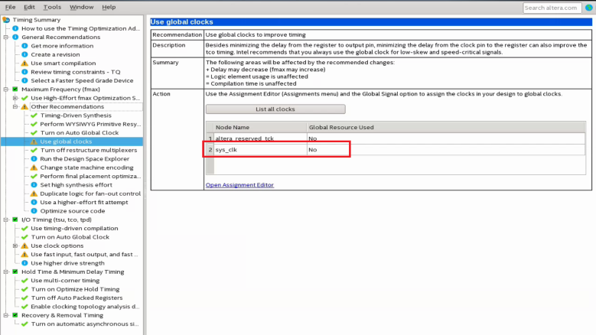Toggle the Maximum Frequency (fmax) green checkbox
Image resolution: width=596 pixels, height=335 pixels.
coord(15,89)
